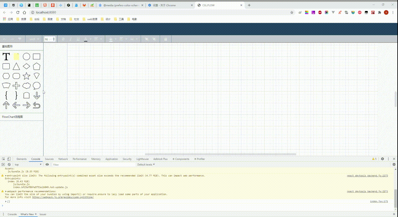
Task: Switch to DevTools Sources tab
Action: point(49,159)
